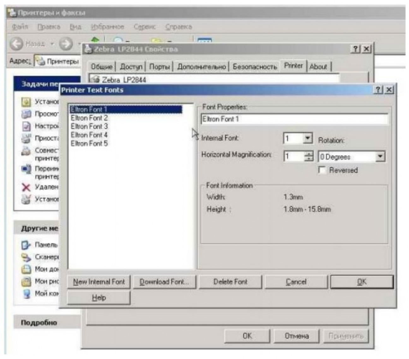409x359 pixels.
Task: Click the rename printer task icon
Action: pyautogui.click(x=26, y=169)
